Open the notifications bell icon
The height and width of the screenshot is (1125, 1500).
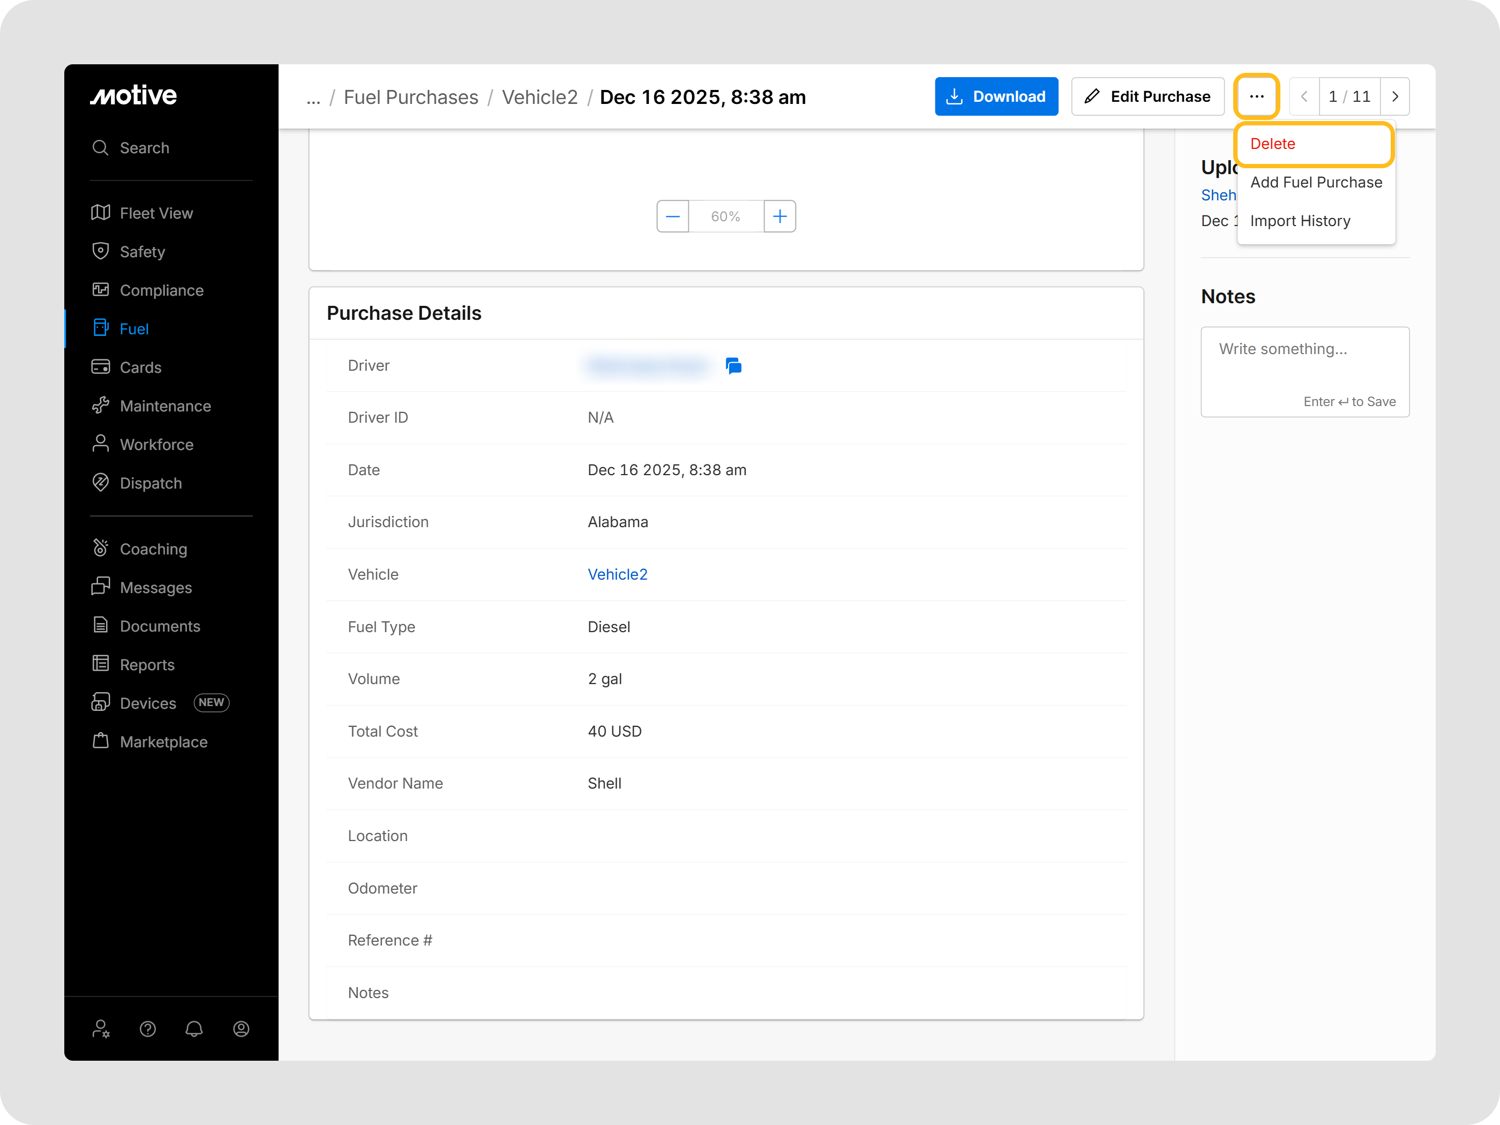pyautogui.click(x=194, y=1029)
